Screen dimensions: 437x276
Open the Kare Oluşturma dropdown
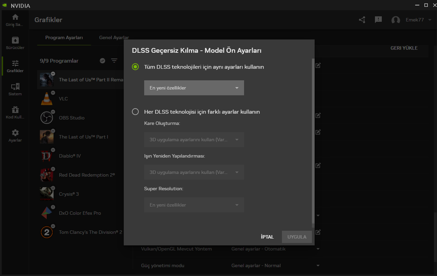194,140
